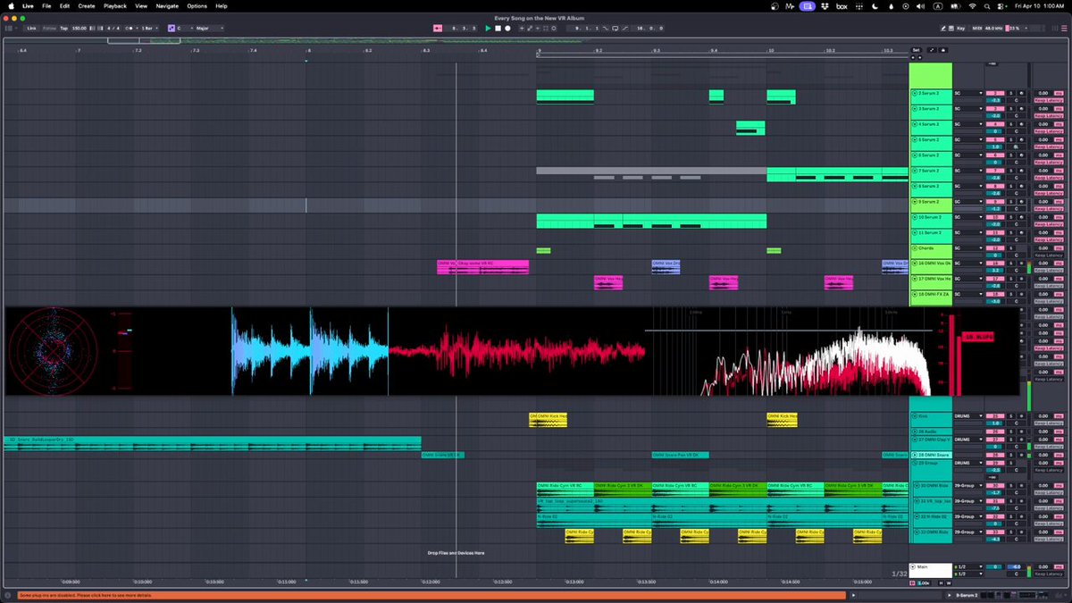This screenshot has height=603, width=1072.
Task: Open output routing dropdown for 2 Serum 2
Action: coord(968,93)
